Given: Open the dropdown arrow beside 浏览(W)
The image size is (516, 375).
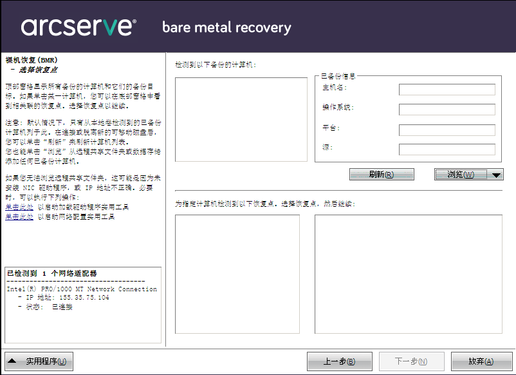Looking at the screenshot, I should click(496, 175).
